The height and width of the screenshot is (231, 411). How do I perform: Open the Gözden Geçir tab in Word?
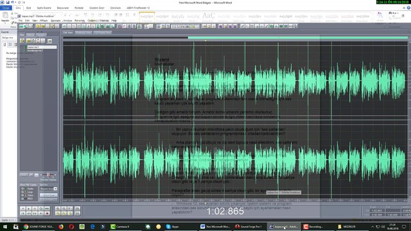97,8
